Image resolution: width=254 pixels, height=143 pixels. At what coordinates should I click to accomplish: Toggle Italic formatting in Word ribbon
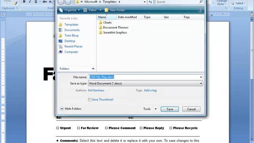(x=30, y=2)
